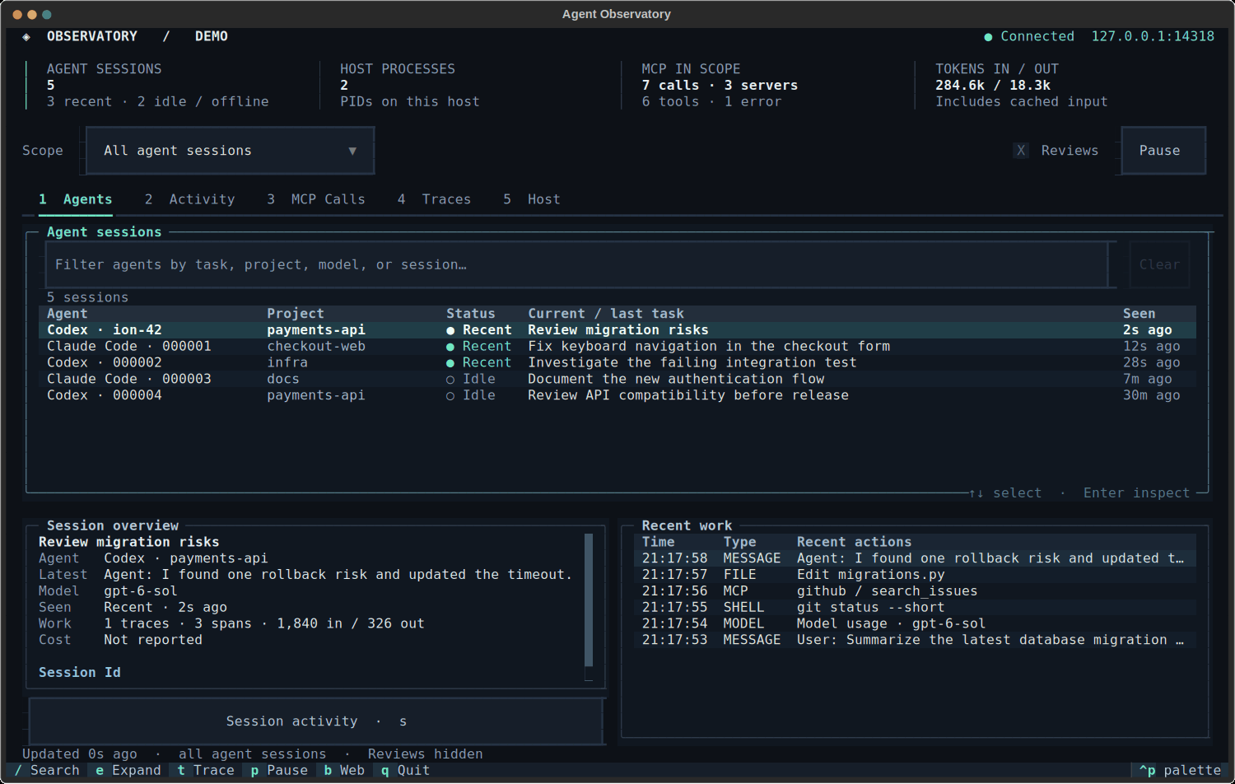Click the Observatory diamond logo icon
The width and height of the screenshot is (1235, 784).
26,37
